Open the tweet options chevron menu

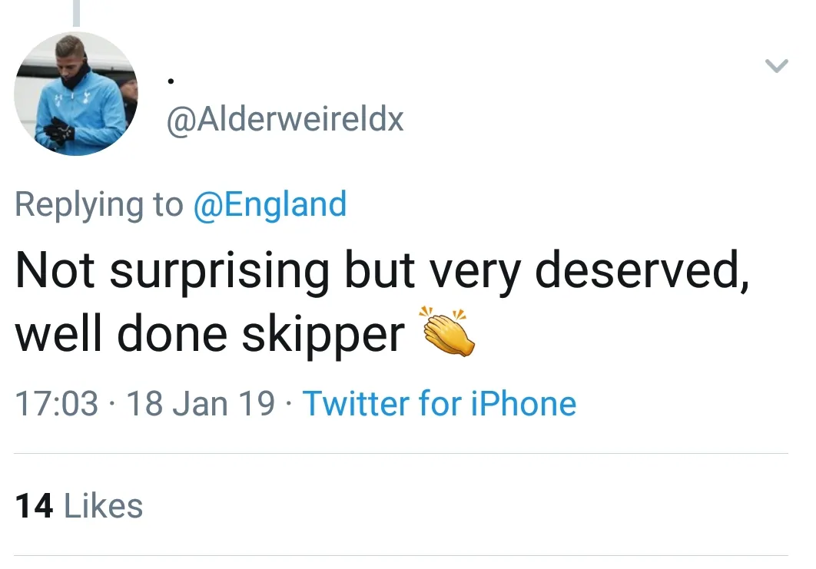point(777,67)
